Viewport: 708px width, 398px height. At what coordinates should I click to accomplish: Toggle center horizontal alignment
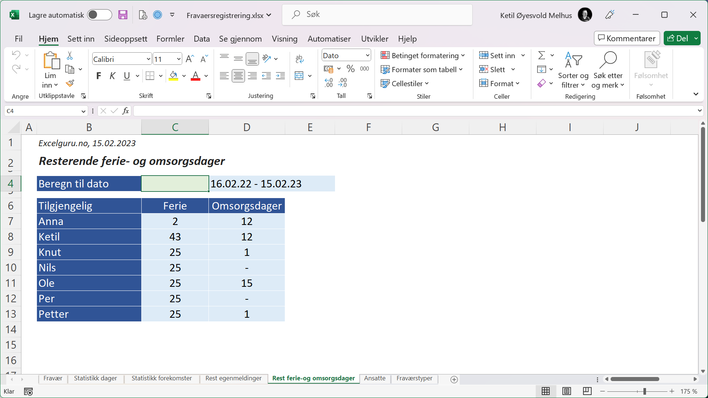pyautogui.click(x=238, y=76)
